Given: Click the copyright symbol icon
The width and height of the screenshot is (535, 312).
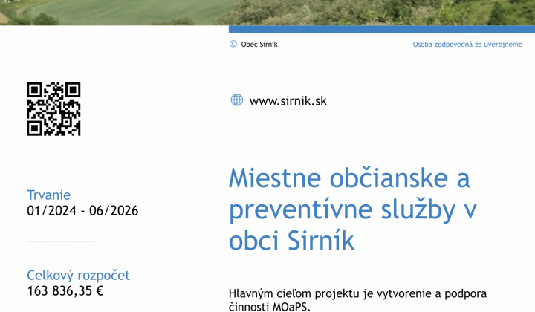Looking at the screenshot, I should [x=233, y=45].
